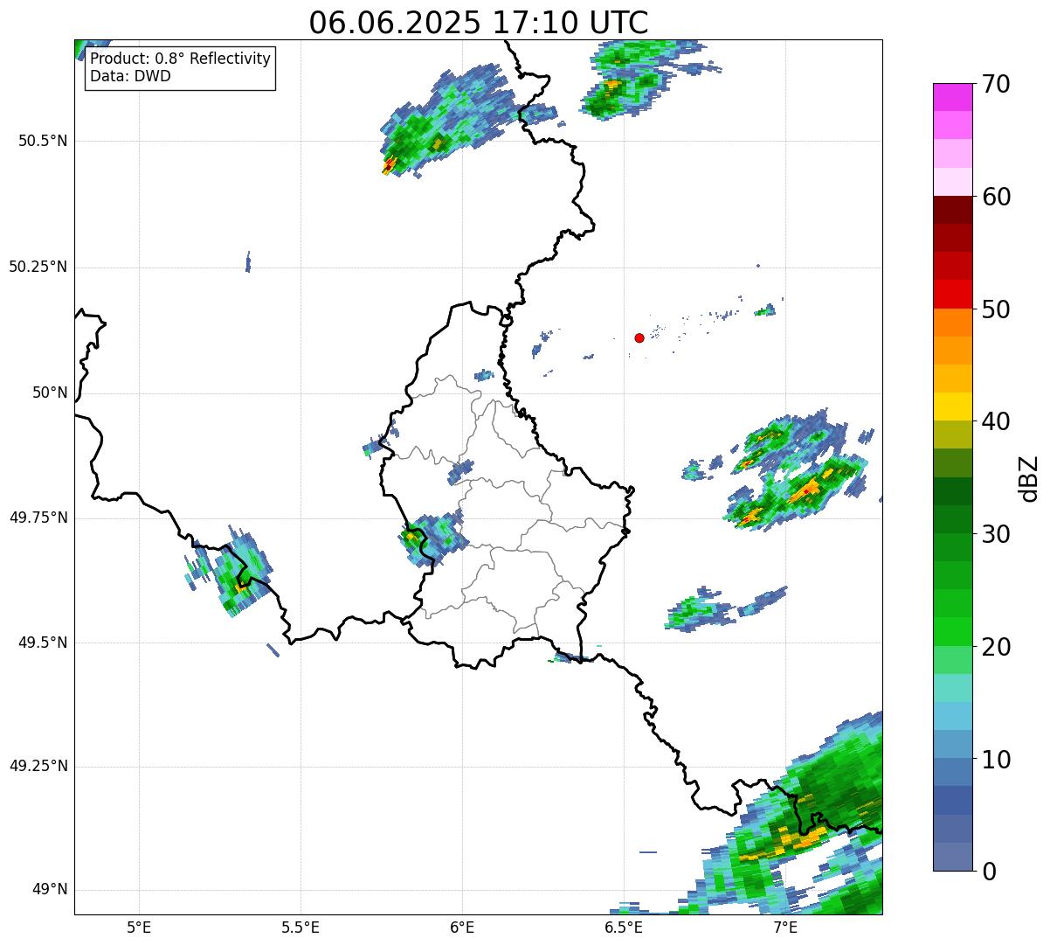This screenshot has width=1050, height=945.
Task: Click the 49.75°N latitude label
Action: 38,518
